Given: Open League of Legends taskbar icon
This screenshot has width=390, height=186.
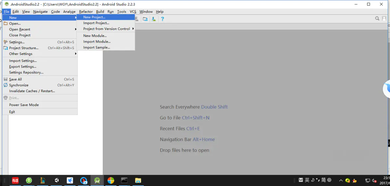Looking at the screenshot, I should [43, 180].
